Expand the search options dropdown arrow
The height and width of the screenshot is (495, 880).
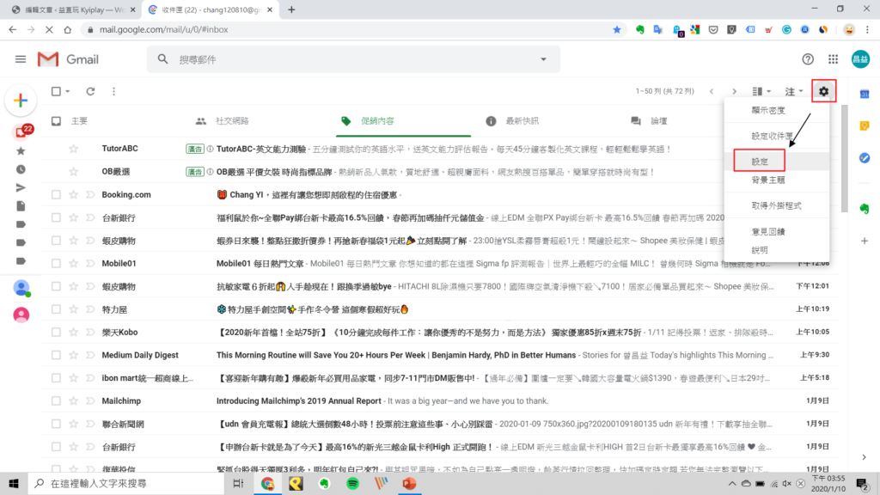coord(543,59)
